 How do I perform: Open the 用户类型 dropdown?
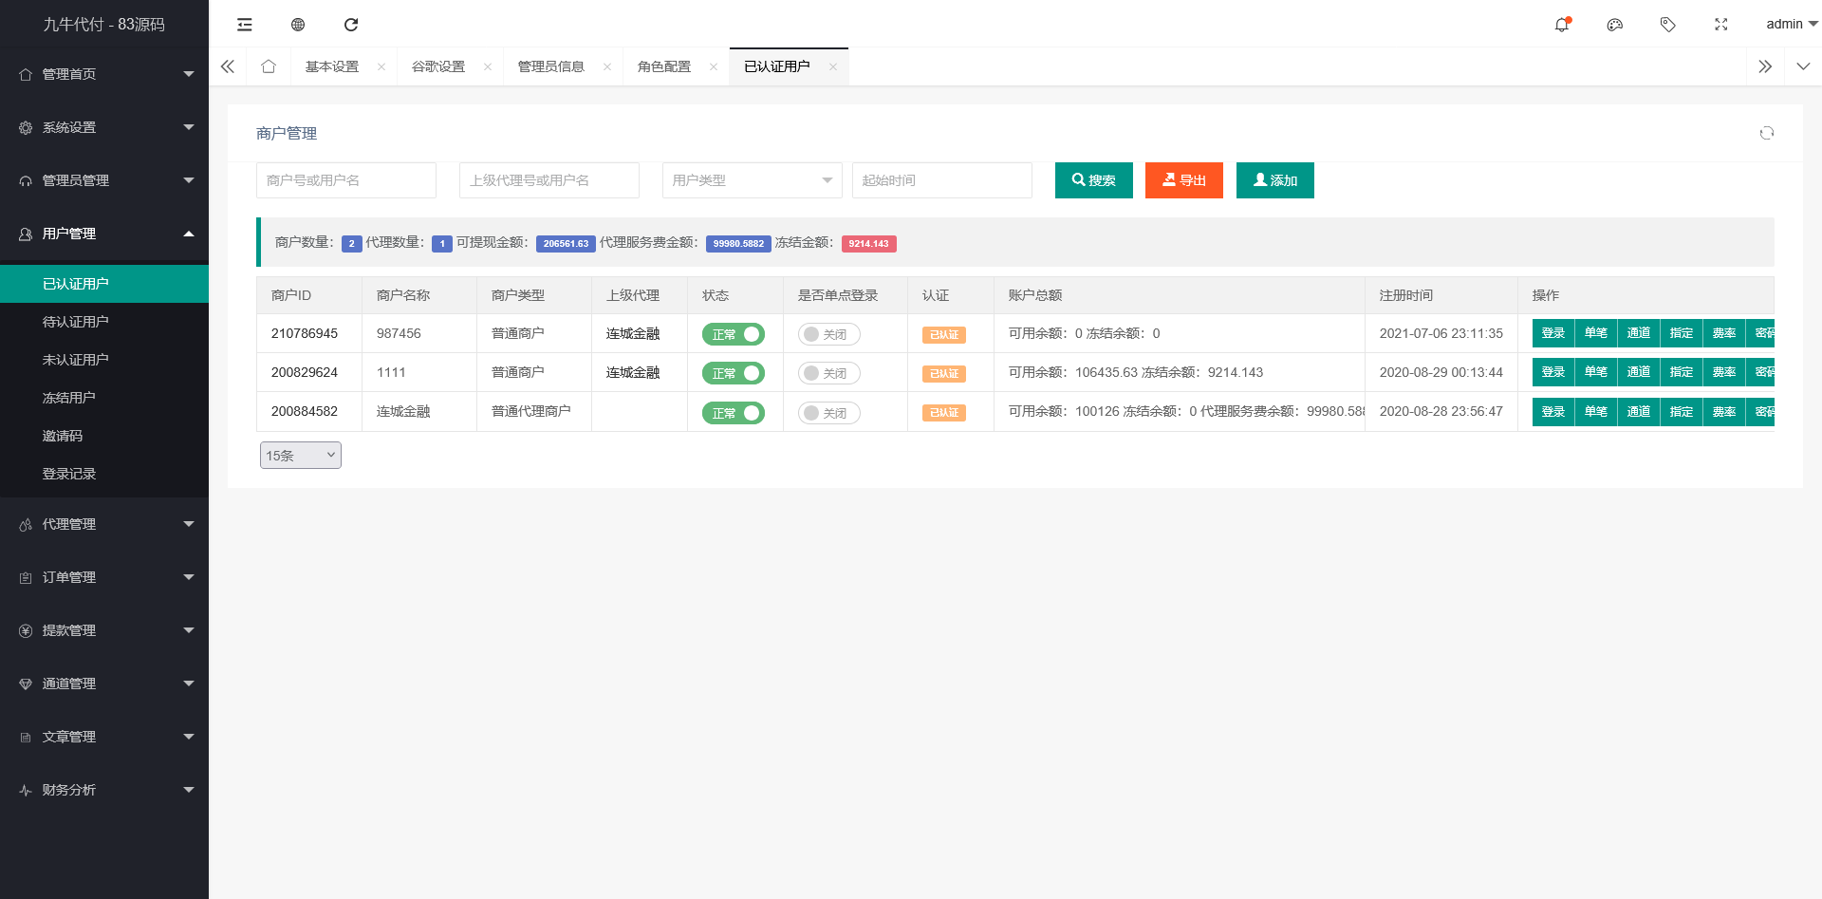point(752,180)
